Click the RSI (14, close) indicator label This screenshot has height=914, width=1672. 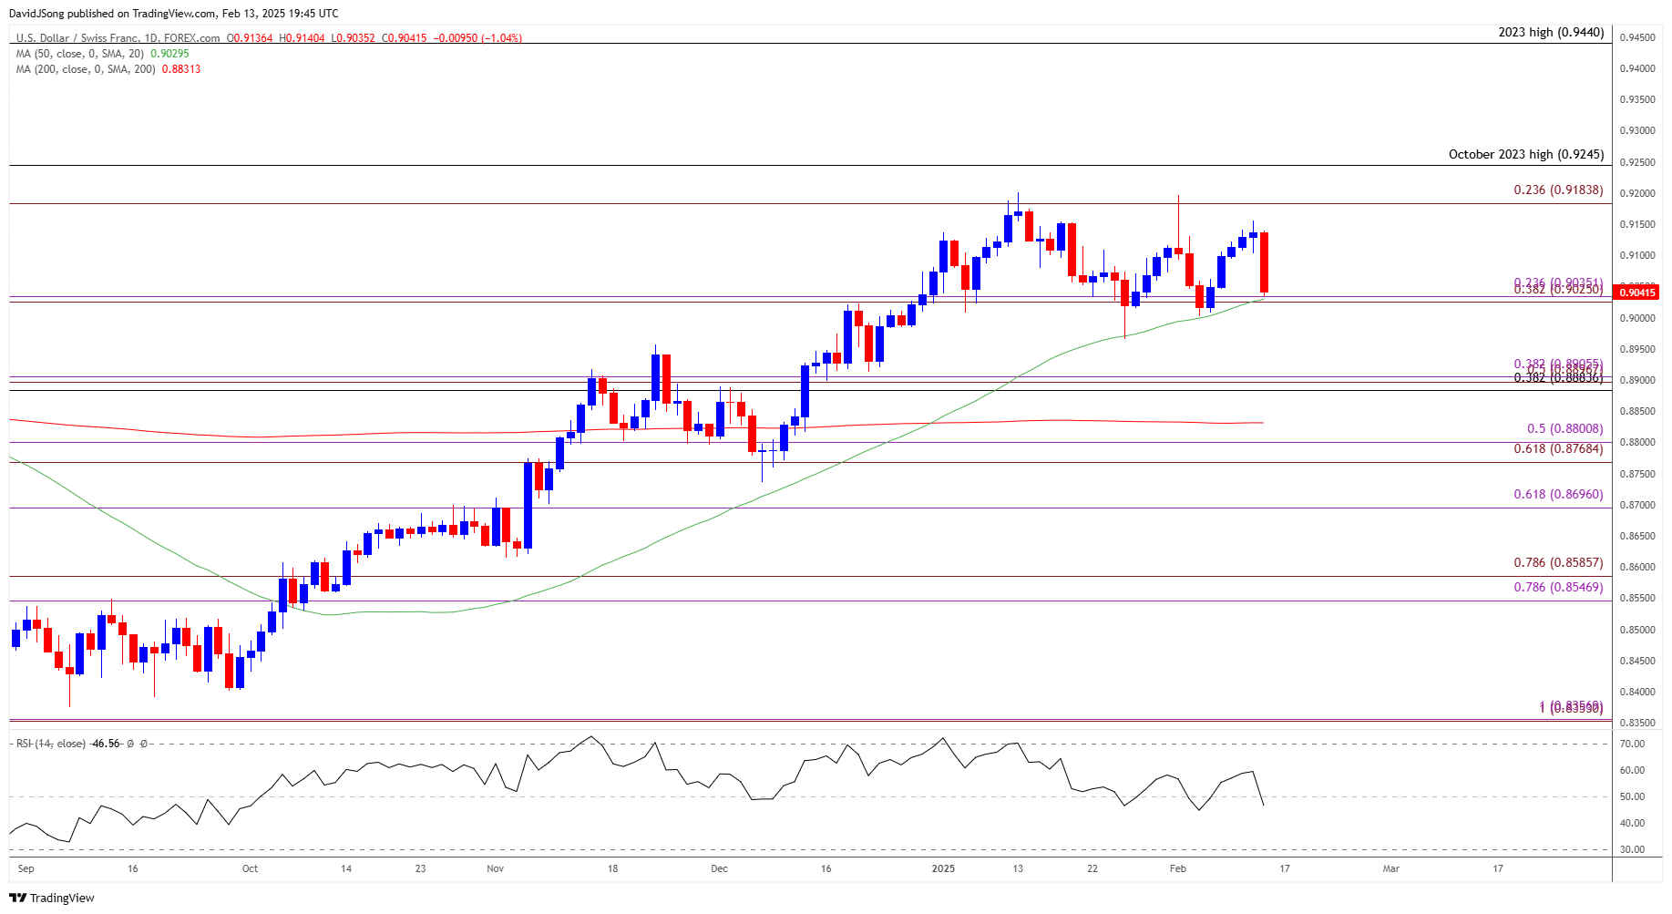coord(51,744)
